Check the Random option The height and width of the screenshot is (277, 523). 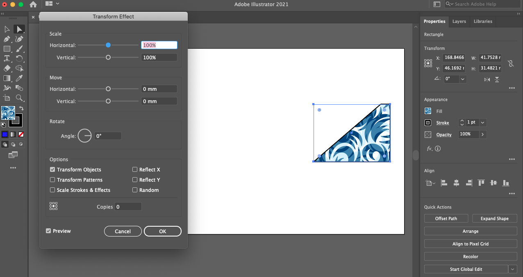[x=135, y=190]
